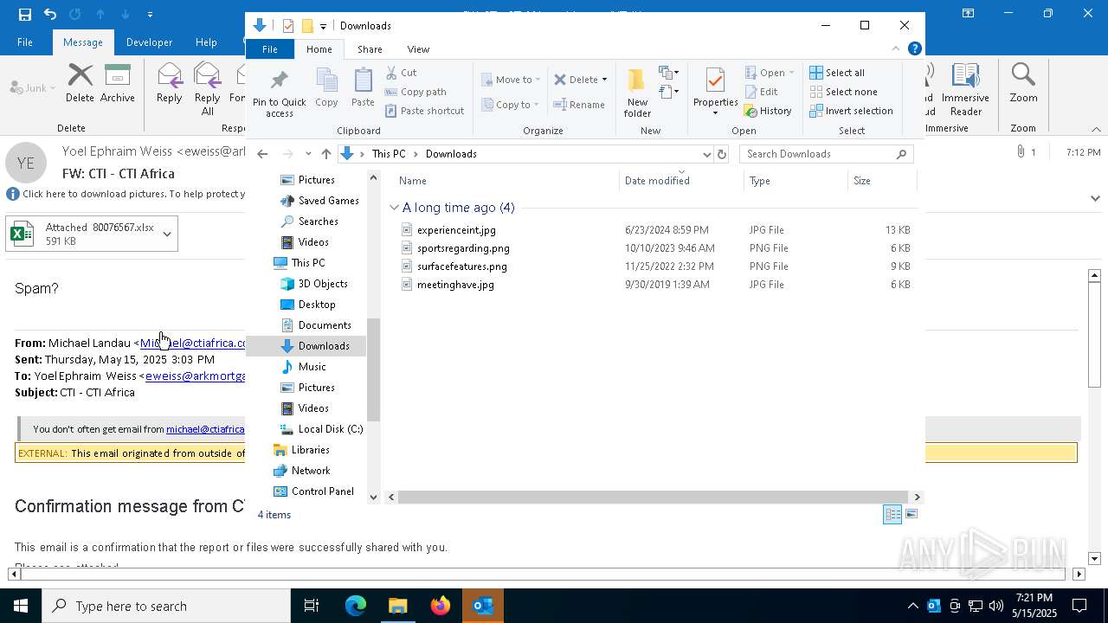Click taskbar search box
1108x623 pixels.
pyautogui.click(x=166, y=606)
